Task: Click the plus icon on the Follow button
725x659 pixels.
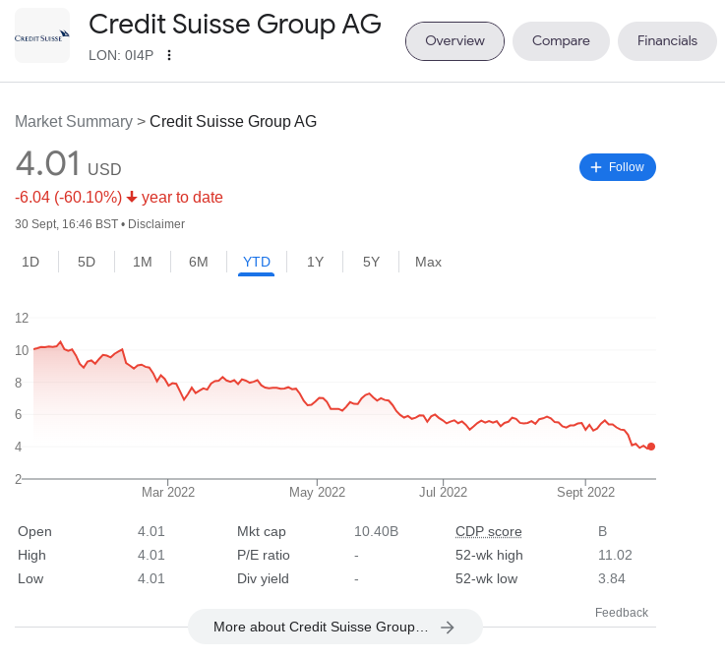Action: pyautogui.click(x=596, y=167)
